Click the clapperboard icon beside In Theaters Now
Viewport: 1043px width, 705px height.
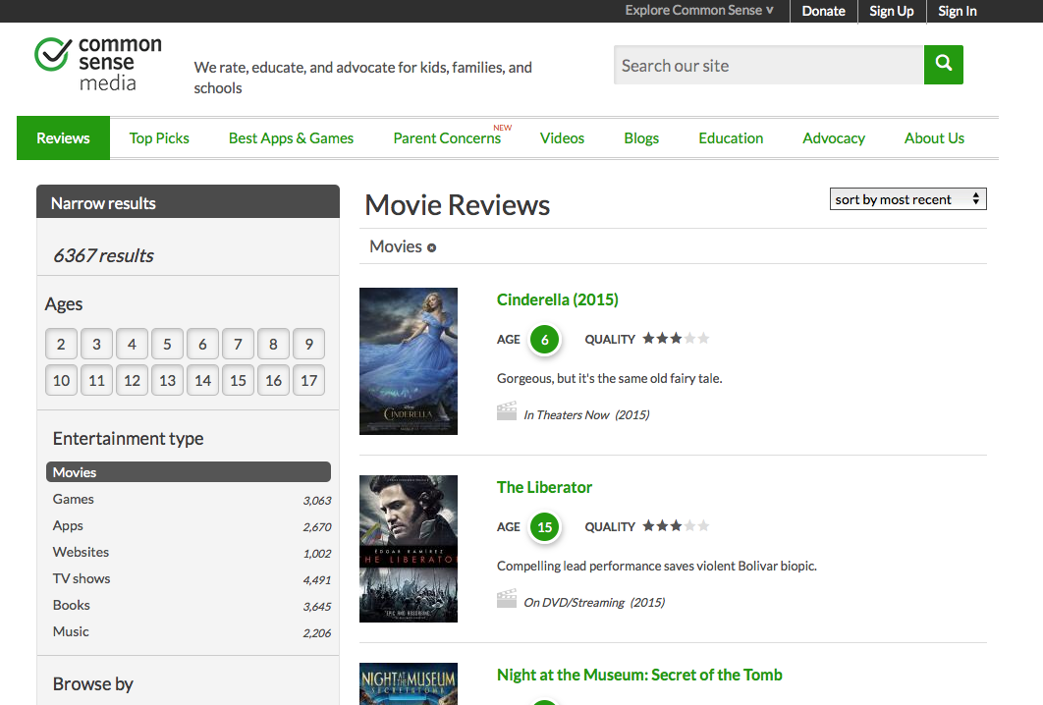pos(506,411)
